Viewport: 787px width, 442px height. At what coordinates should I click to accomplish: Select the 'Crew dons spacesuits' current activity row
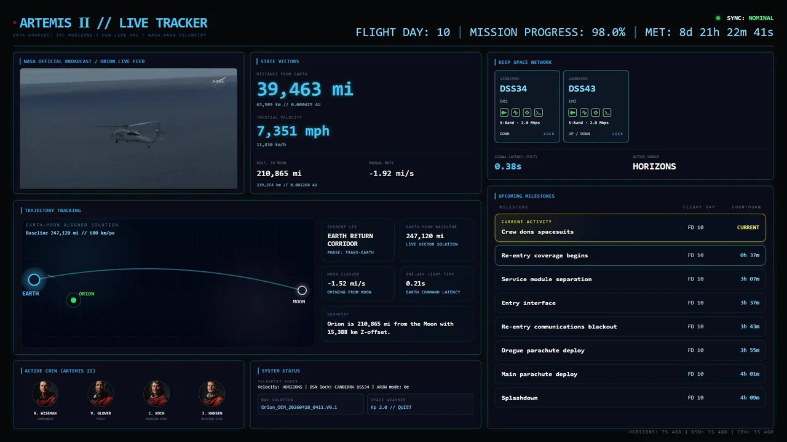tap(630, 228)
